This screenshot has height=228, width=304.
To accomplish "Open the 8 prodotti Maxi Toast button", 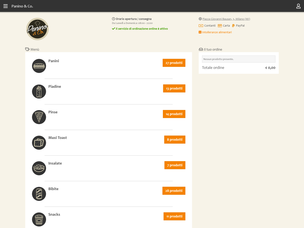I will (x=175, y=140).
